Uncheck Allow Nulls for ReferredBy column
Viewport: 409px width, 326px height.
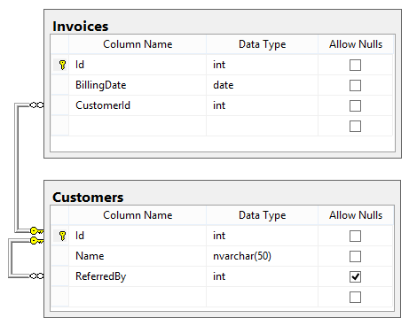point(355,276)
